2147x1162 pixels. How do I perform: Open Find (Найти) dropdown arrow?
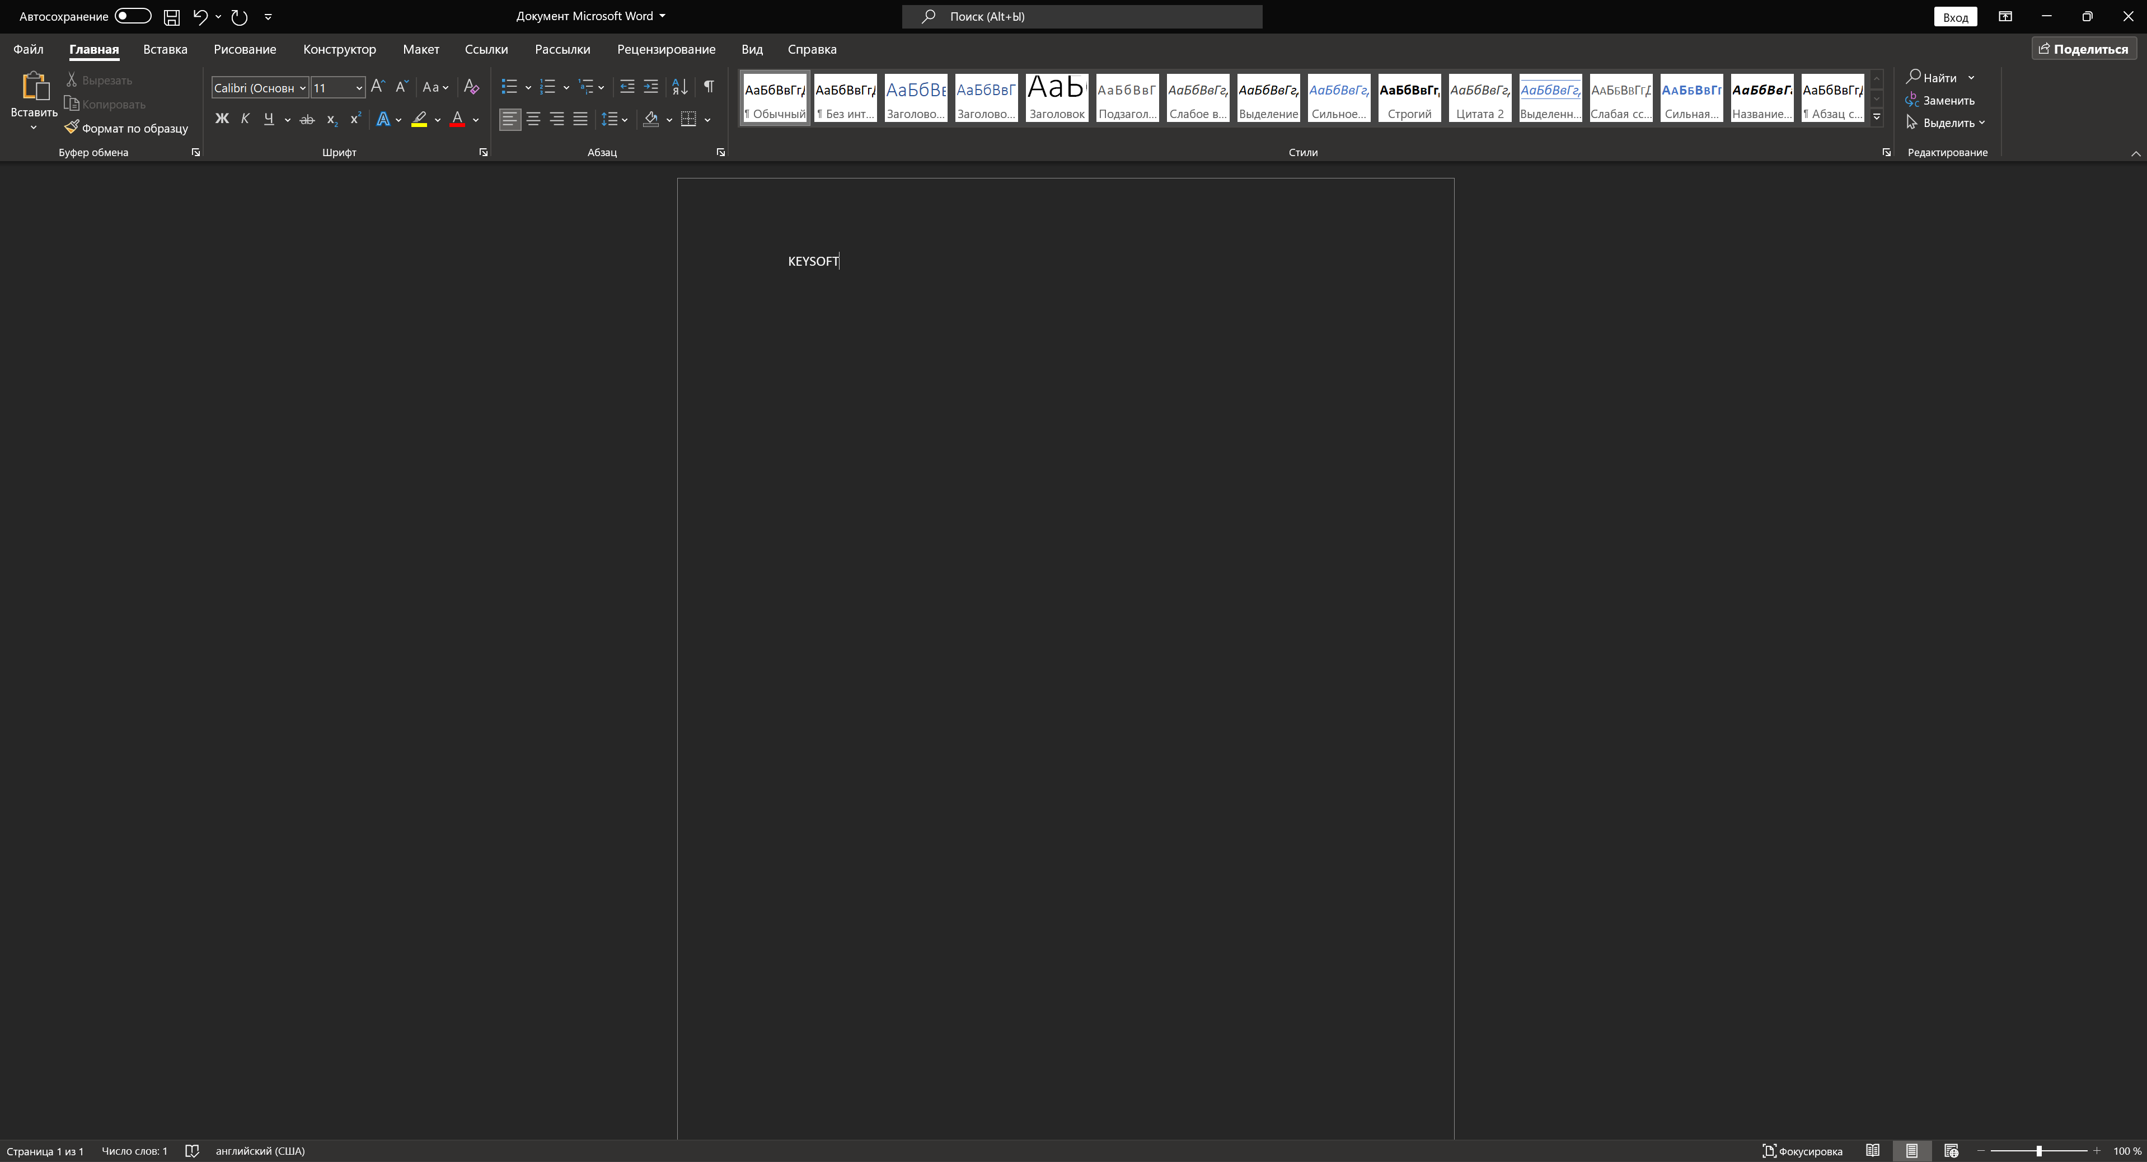[1971, 77]
